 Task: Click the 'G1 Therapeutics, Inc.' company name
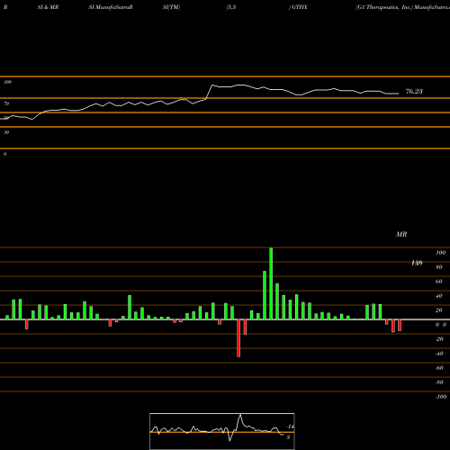pyautogui.click(x=384, y=7)
